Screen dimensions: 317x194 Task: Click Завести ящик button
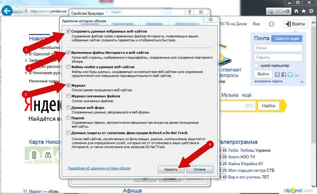point(287,39)
